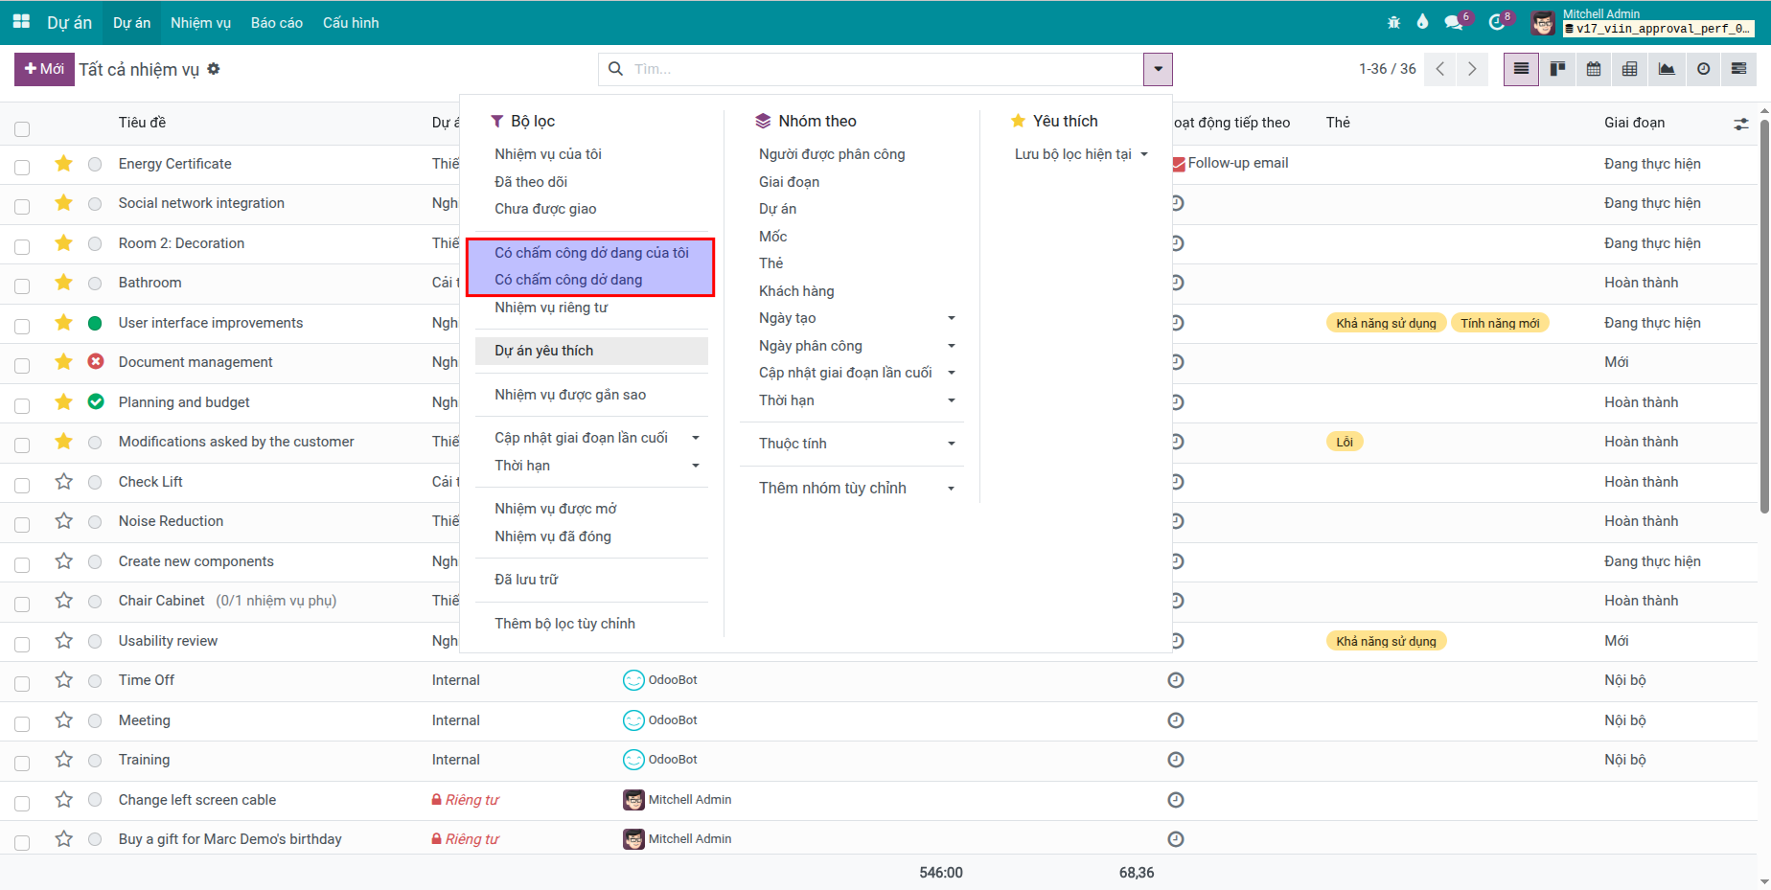Switch to Kanban view
Image resolution: width=1771 pixels, height=890 pixels.
(x=1557, y=69)
